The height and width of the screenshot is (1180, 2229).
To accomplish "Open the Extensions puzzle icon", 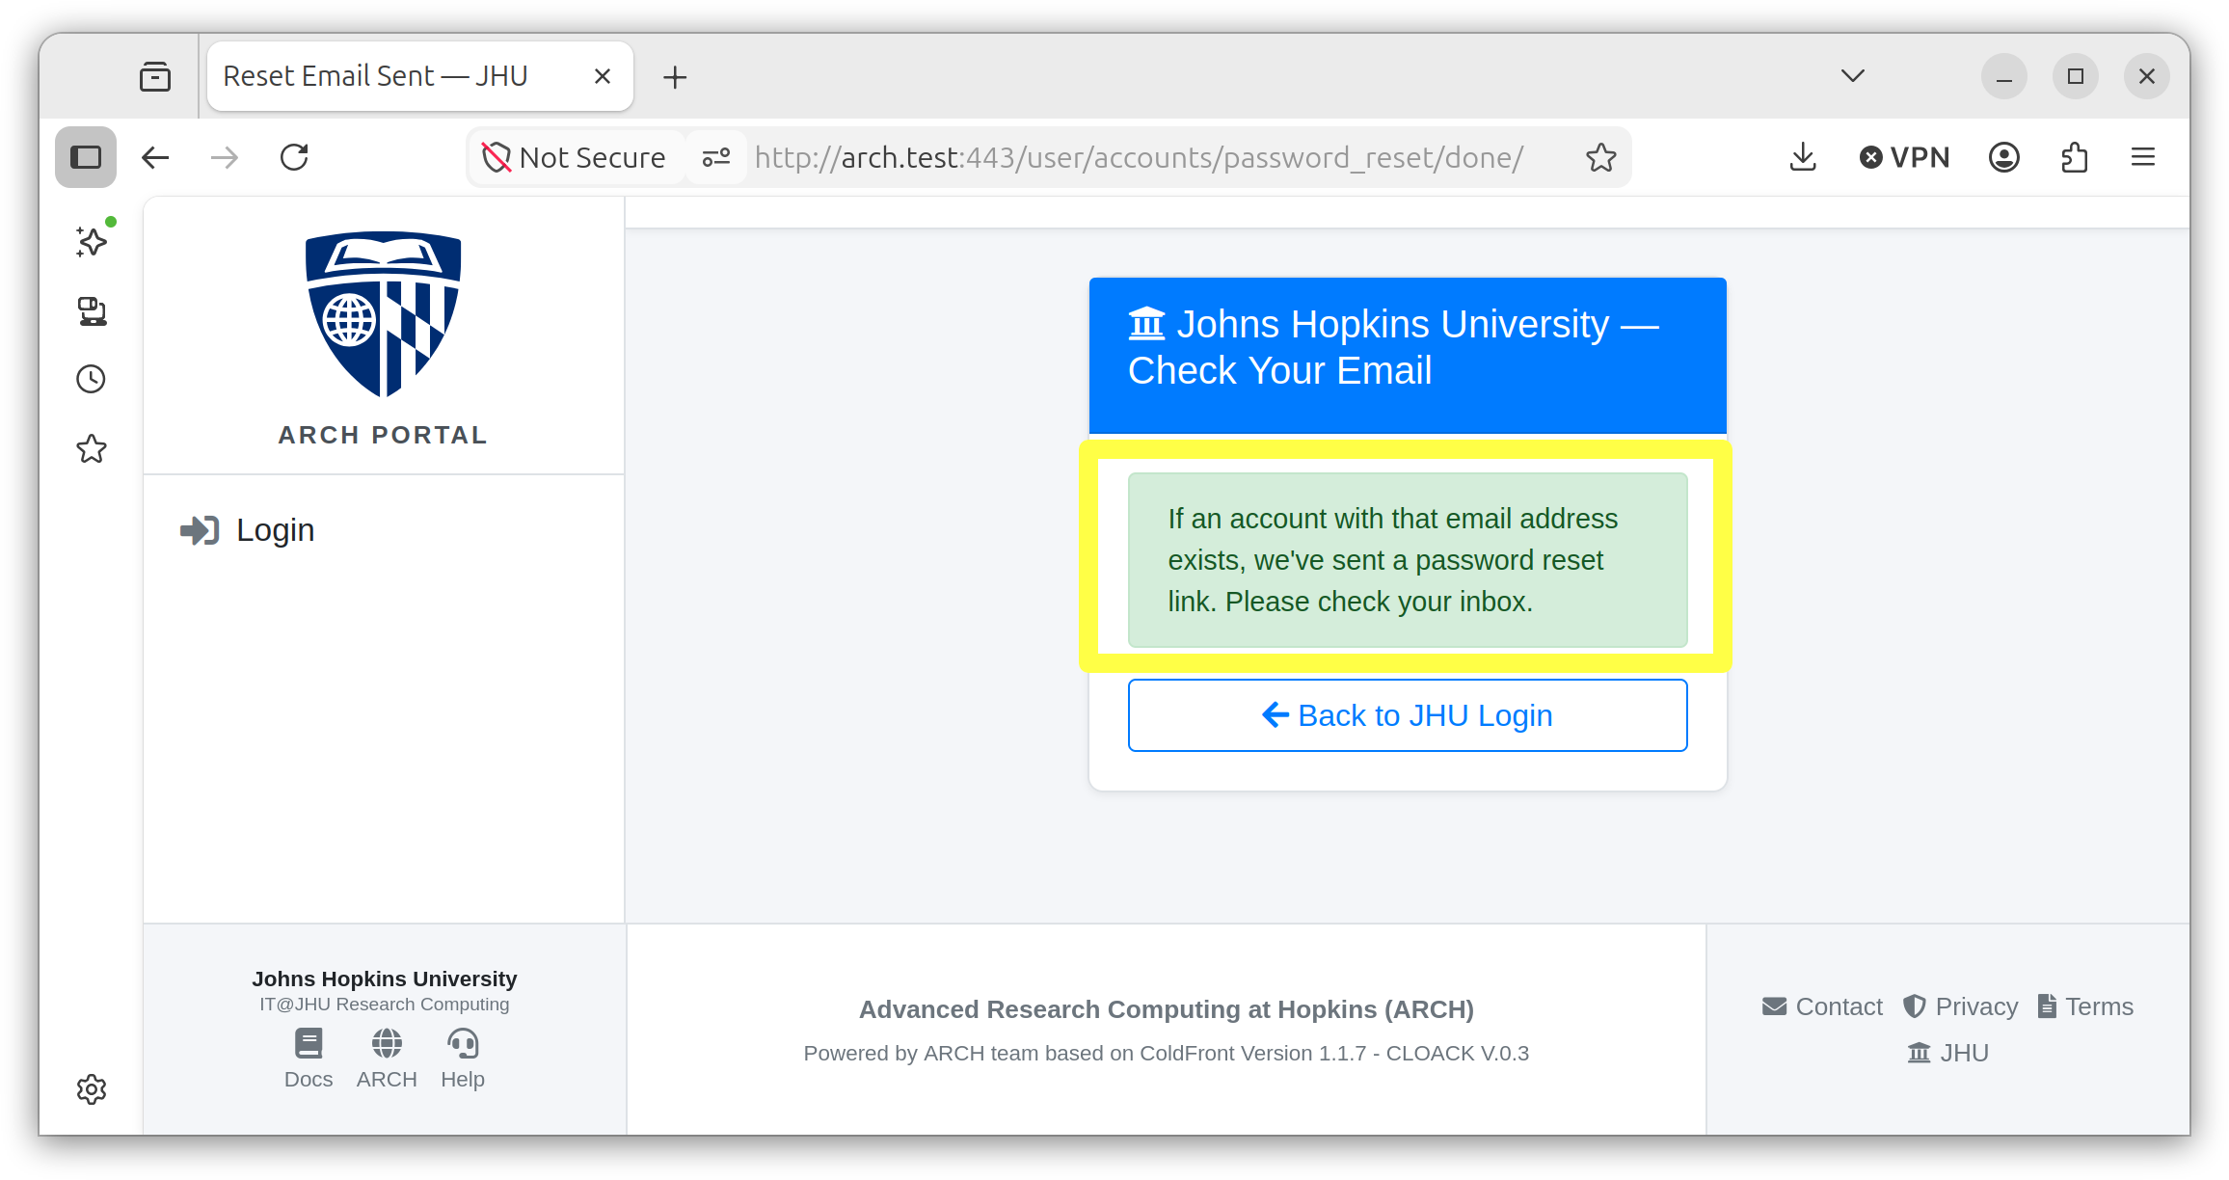I will [2074, 157].
